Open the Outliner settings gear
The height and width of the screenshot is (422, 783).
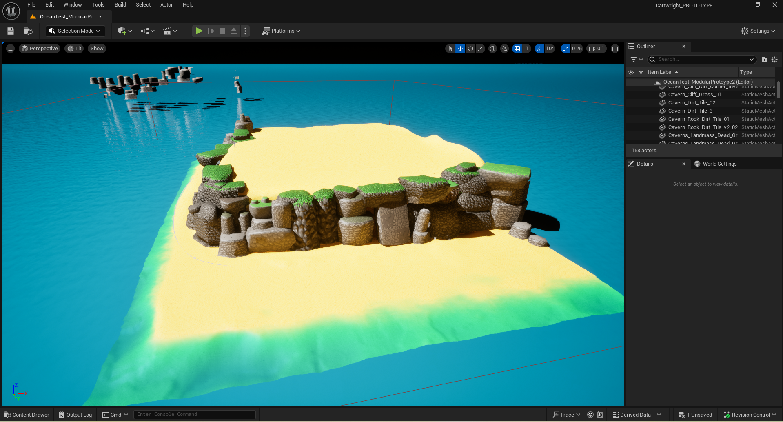(774, 60)
